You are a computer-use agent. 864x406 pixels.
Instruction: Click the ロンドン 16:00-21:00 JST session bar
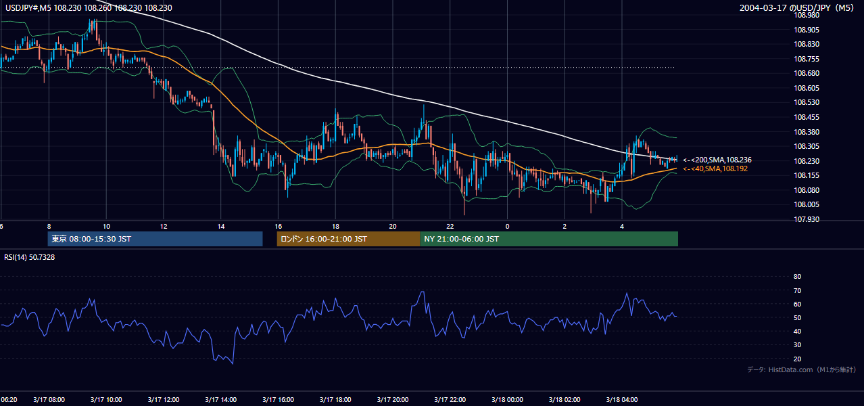pyautogui.click(x=348, y=239)
